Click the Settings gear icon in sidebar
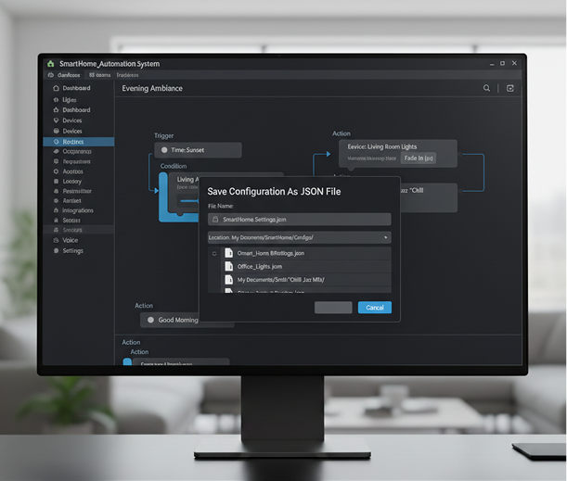 coord(56,250)
